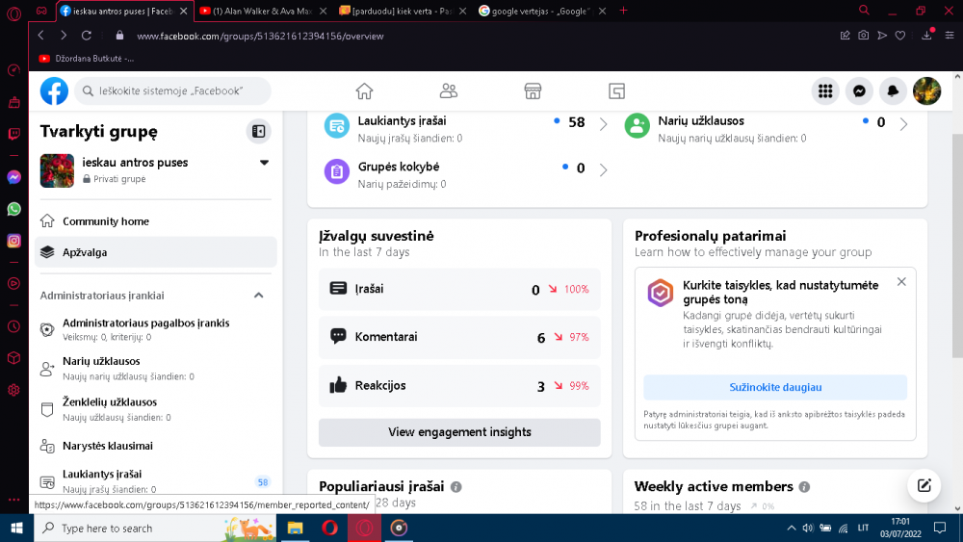
Task: Open Administratoriaus pagalbos įrankis
Action: 156,329
